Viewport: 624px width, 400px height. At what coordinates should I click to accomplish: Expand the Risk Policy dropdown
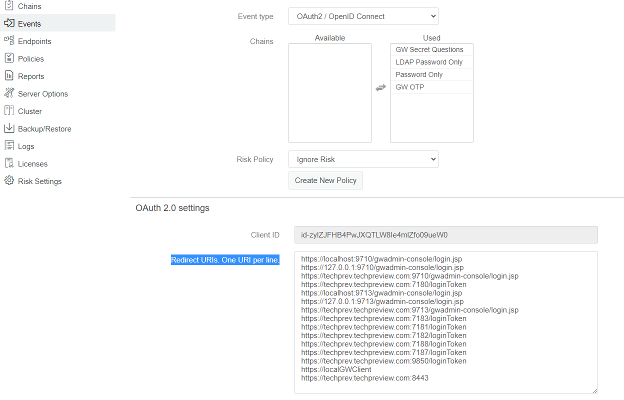pyautogui.click(x=363, y=159)
